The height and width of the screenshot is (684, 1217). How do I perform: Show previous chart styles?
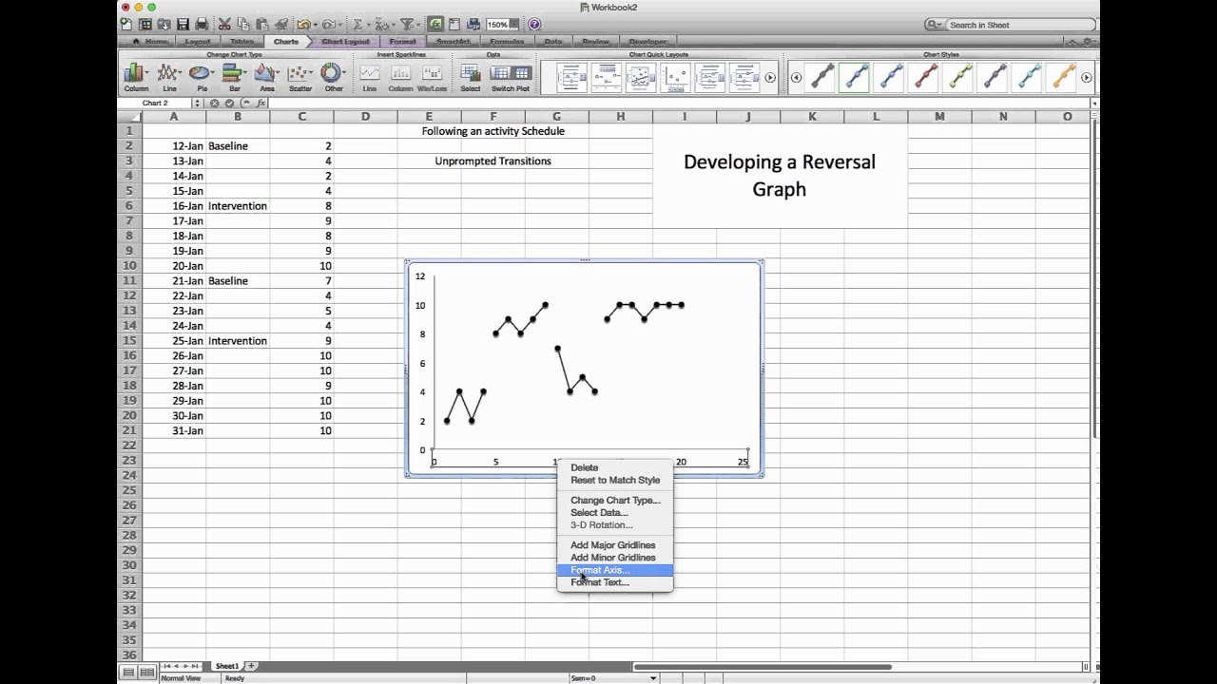pos(797,78)
